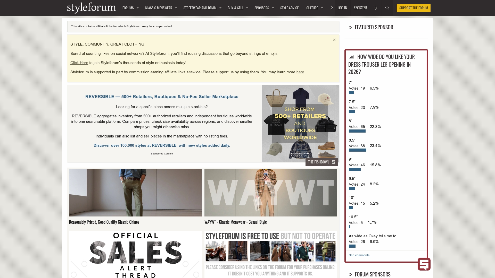This screenshot has width=495, height=278.
Task: Expand the Streetwear and Denim dropdown arrow
Action: pyautogui.click(x=220, y=8)
